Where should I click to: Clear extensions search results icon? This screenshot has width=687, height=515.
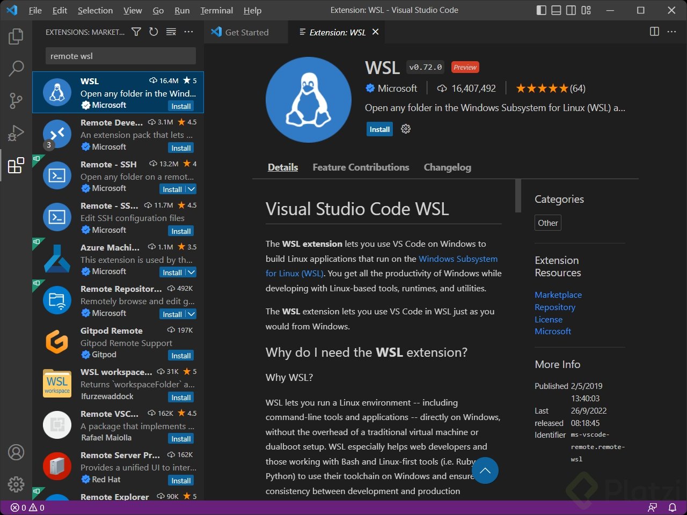[171, 32]
